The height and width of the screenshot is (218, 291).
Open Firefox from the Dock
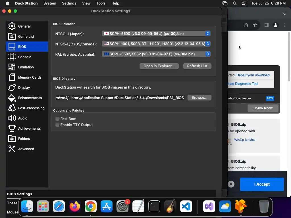point(75,206)
